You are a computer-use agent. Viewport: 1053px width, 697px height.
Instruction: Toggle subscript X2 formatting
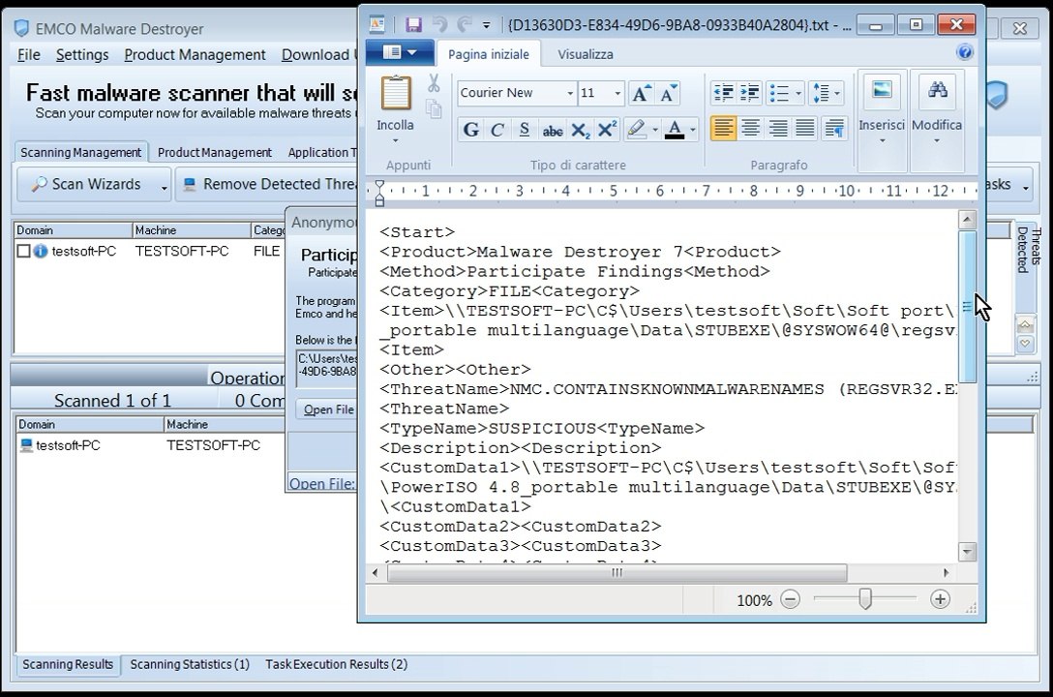pos(581,129)
